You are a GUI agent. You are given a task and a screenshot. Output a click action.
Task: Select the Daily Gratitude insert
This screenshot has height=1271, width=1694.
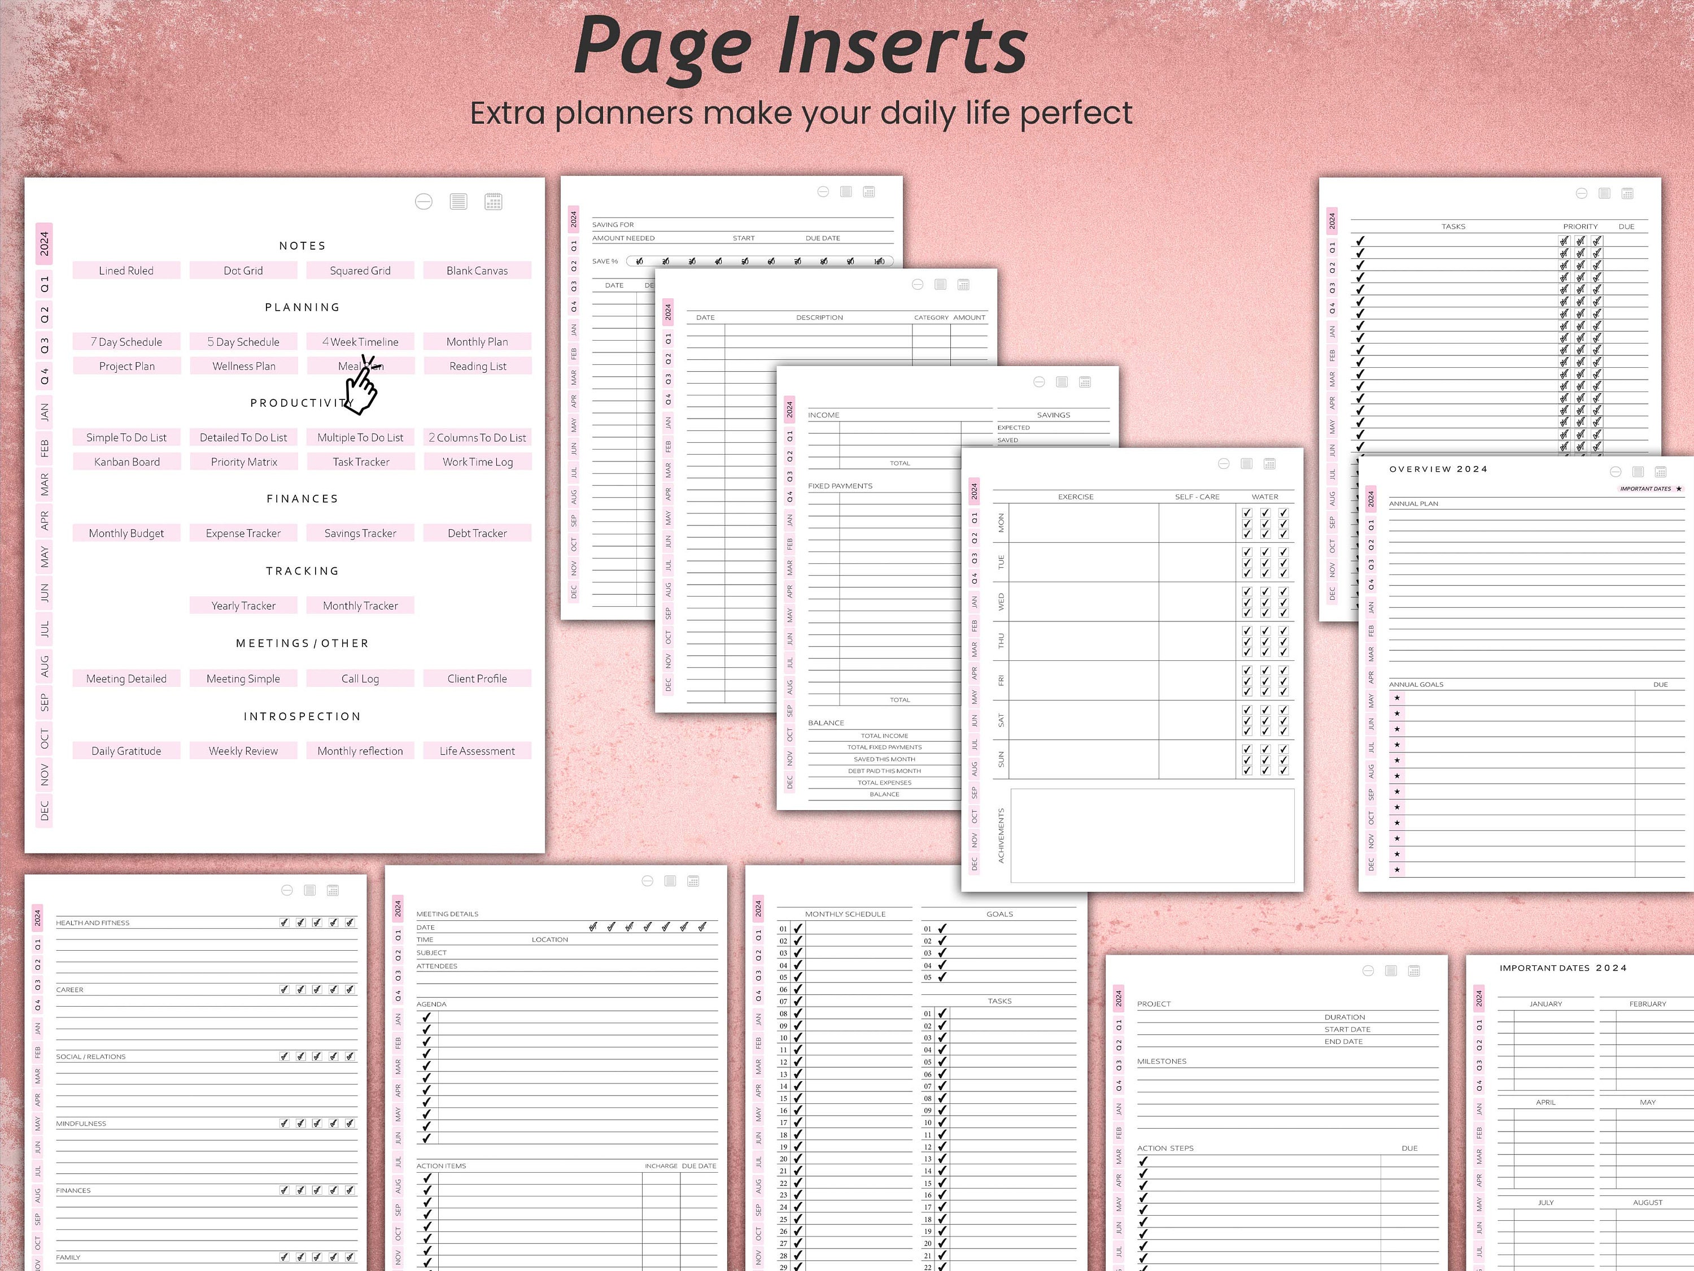point(125,750)
